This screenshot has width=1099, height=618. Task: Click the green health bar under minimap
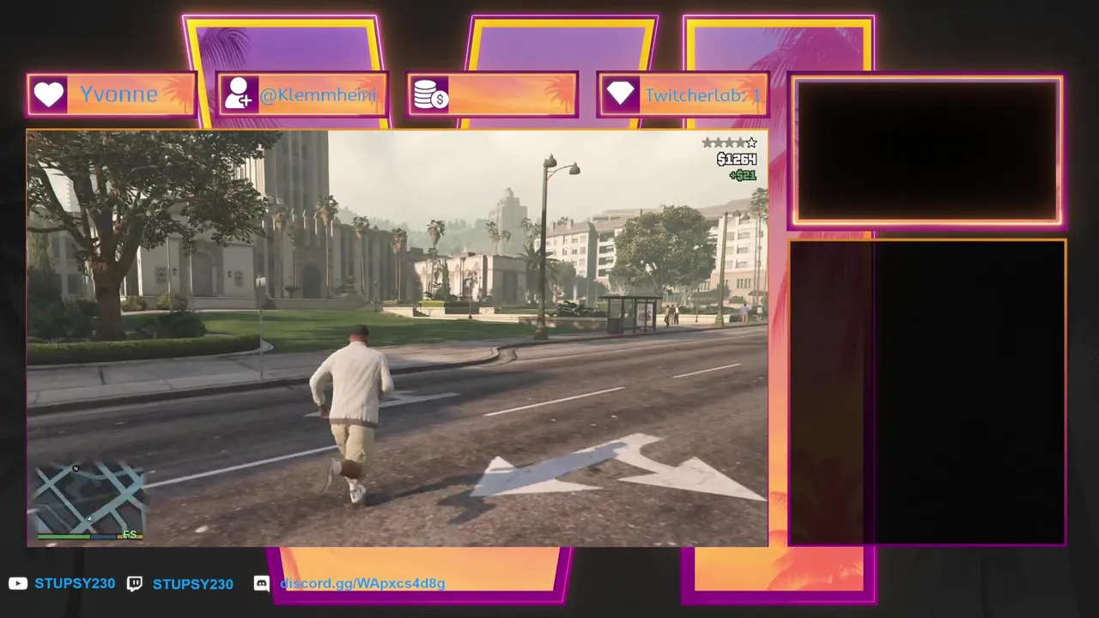point(63,536)
